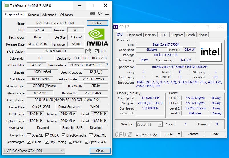Click the GPU-Z title bar app icon

coord(6,5)
